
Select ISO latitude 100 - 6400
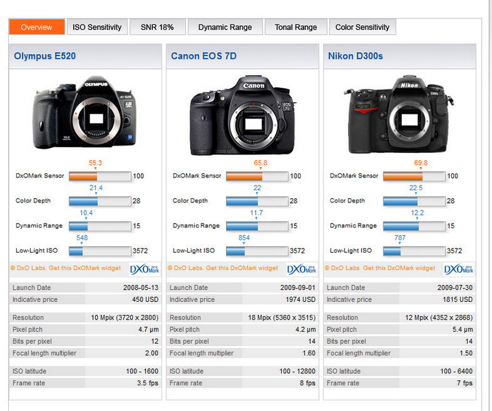click(456, 371)
